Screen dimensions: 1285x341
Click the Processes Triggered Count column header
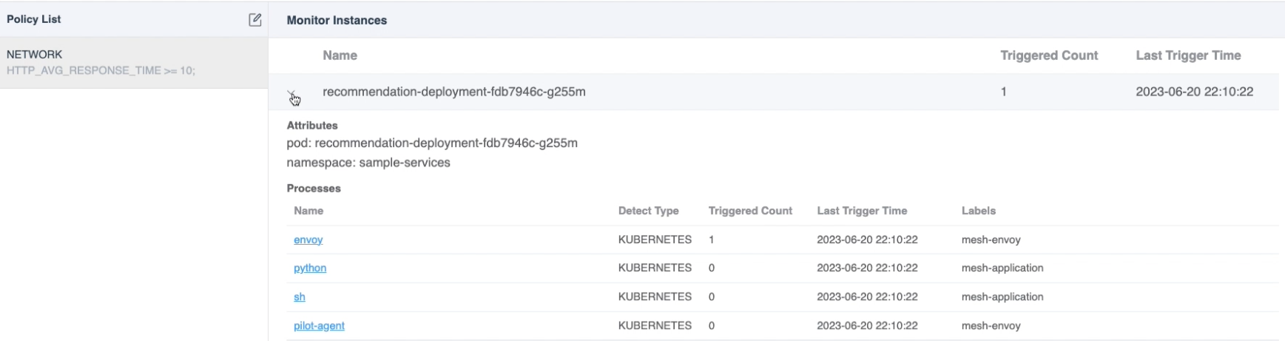click(749, 211)
